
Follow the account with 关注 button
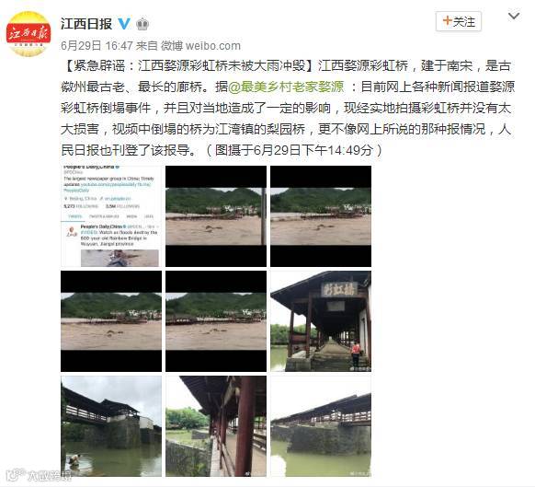coord(459,21)
